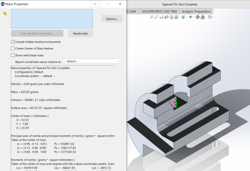Minimize the Mass Properties dialog
The image size is (250, 171).
[x=95, y=4]
